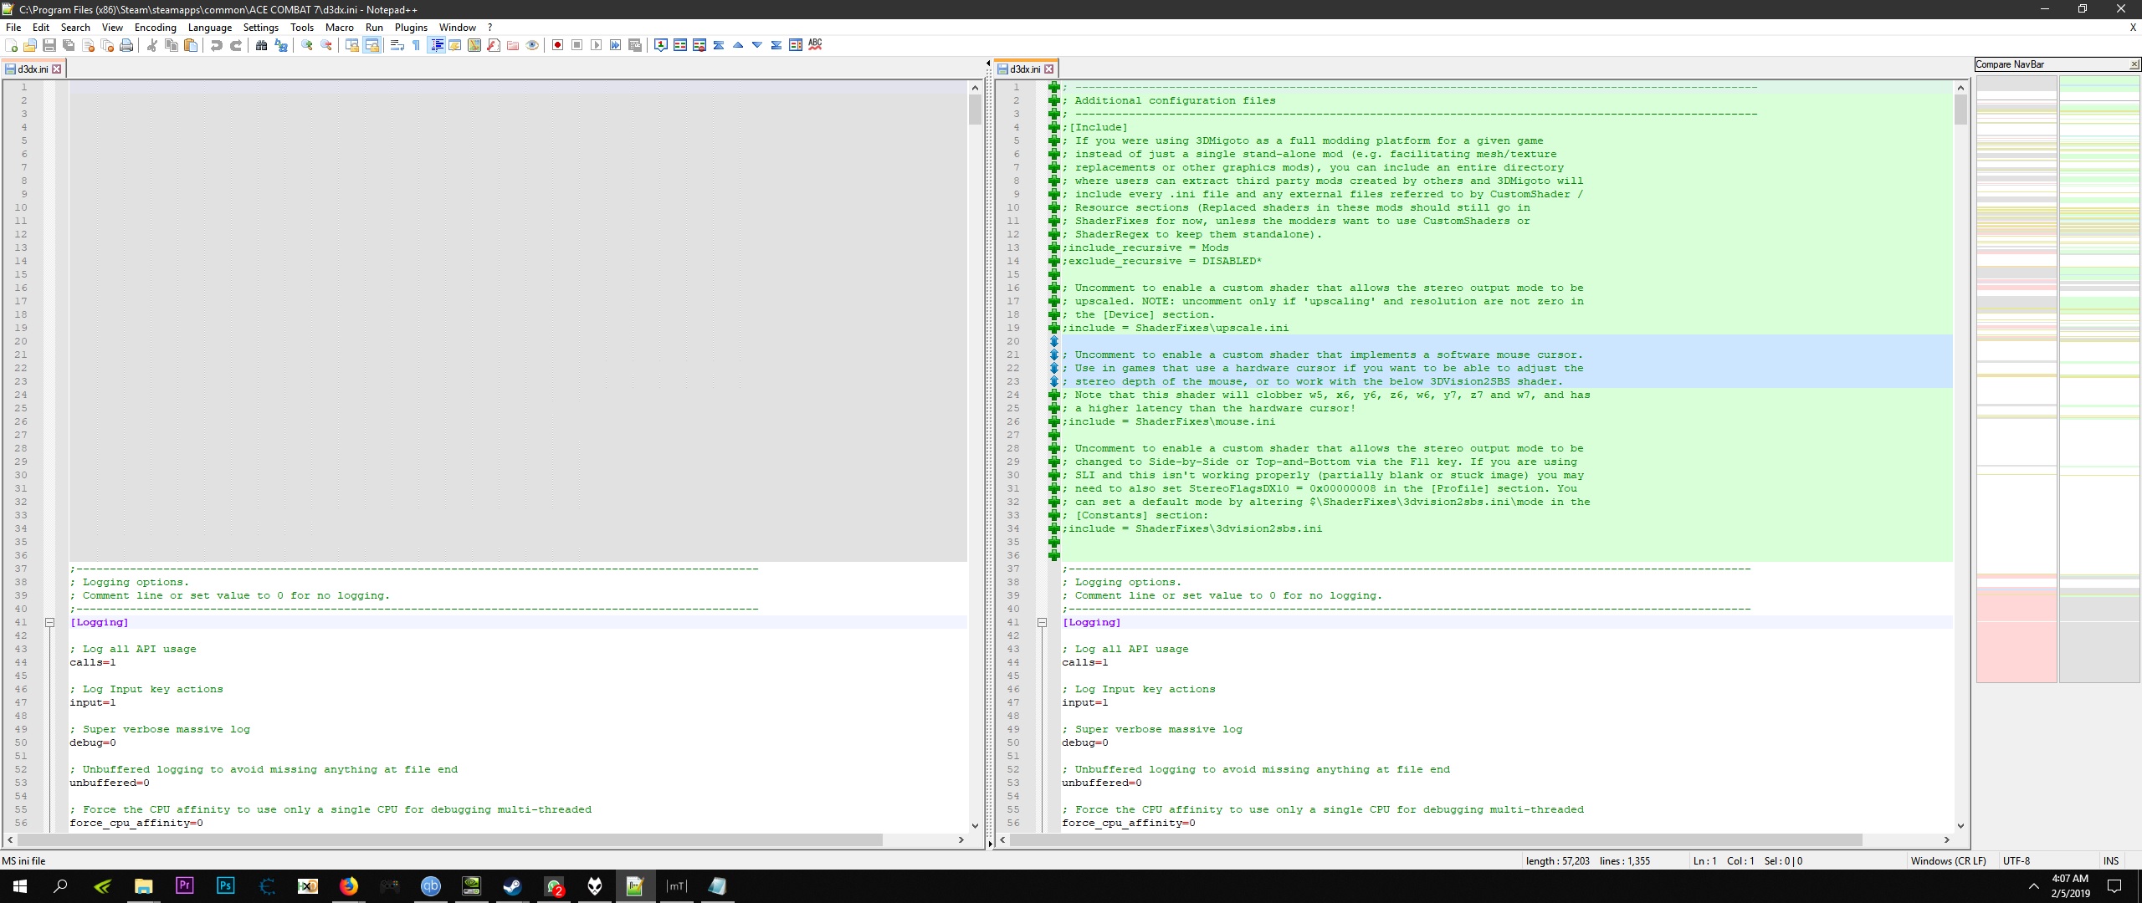Viewport: 2142px width, 903px height.
Task: Open Find with the binoculars icon
Action: click(x=261, y=45)
